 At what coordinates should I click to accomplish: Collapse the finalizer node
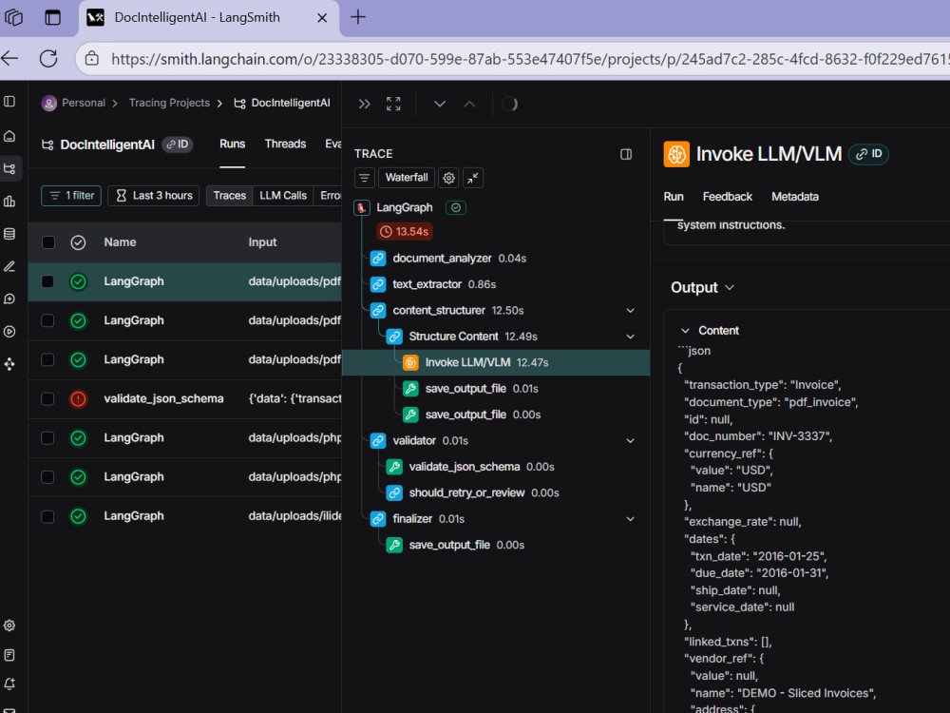click(x=630, y=519)
